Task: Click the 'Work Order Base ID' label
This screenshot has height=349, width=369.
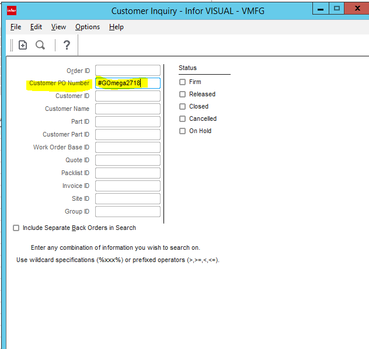Action: pos(61,147)
